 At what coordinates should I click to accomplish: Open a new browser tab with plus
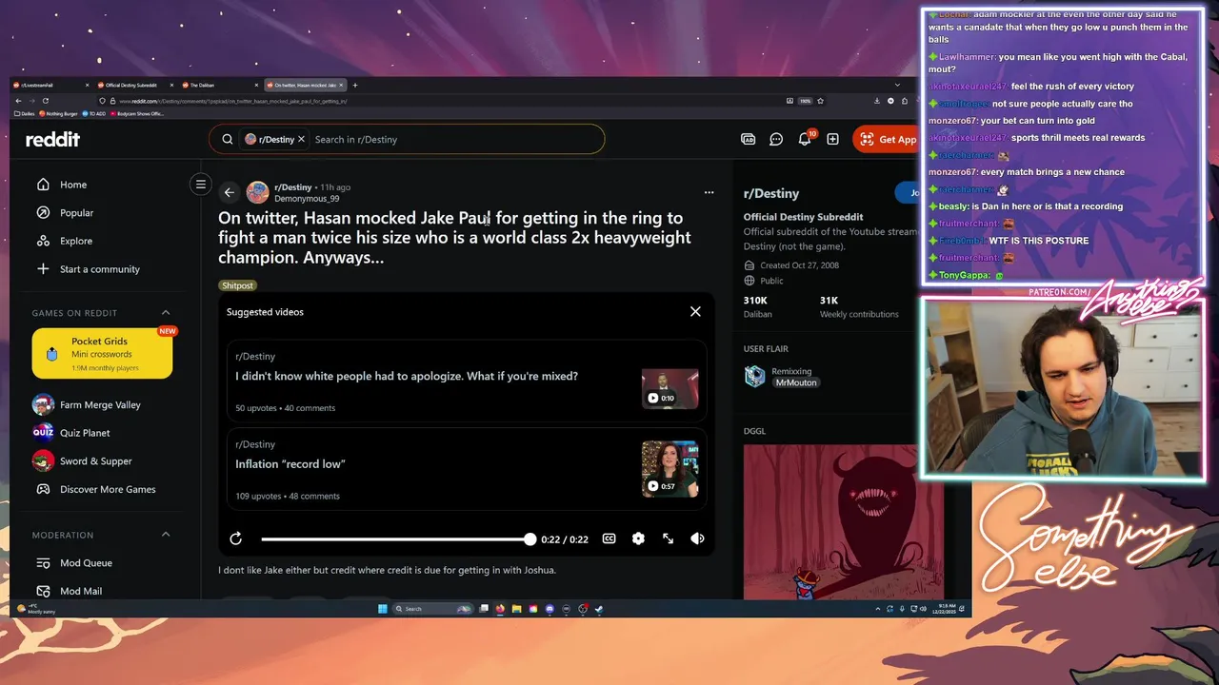[355, 86]
